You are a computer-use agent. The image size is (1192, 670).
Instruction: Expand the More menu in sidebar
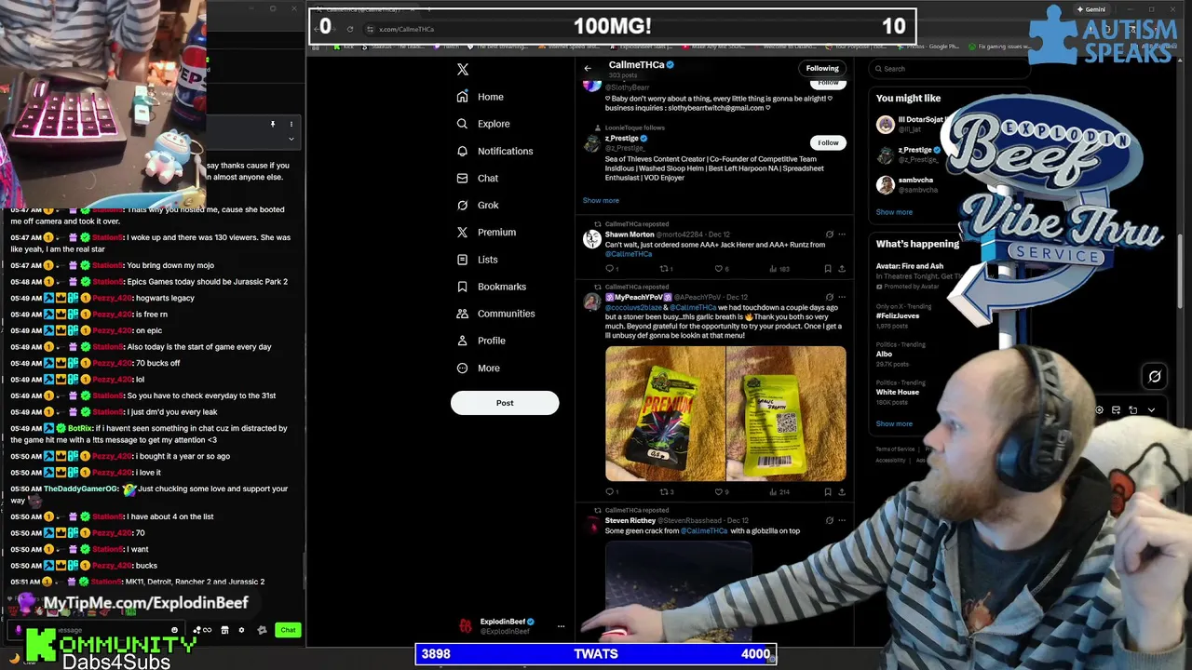click(x=479, y=368)
